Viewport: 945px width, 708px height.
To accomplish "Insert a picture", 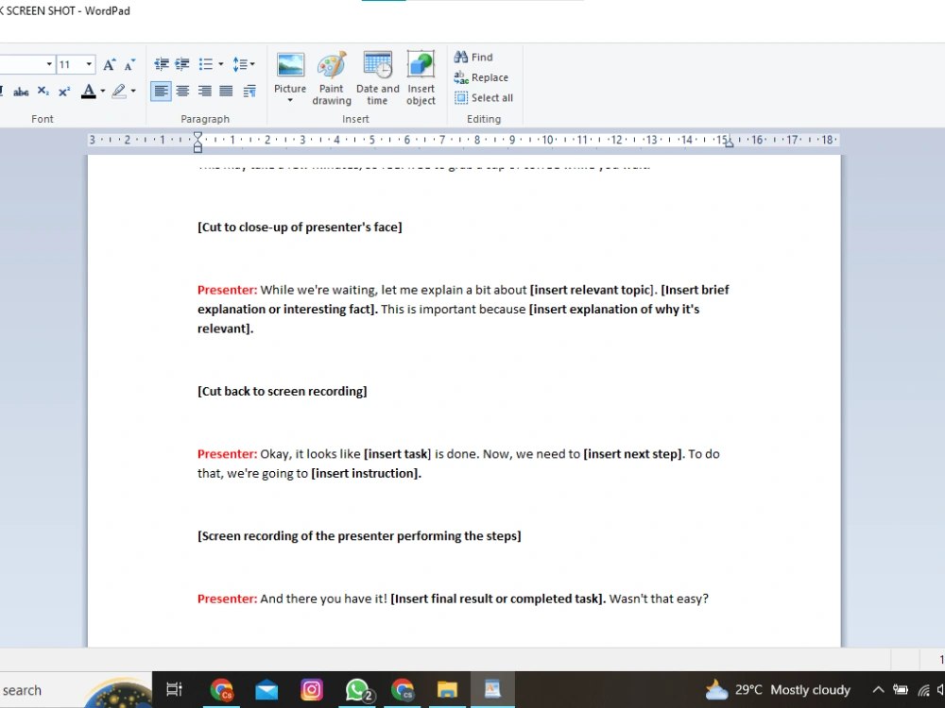I will tap(290, 73).
